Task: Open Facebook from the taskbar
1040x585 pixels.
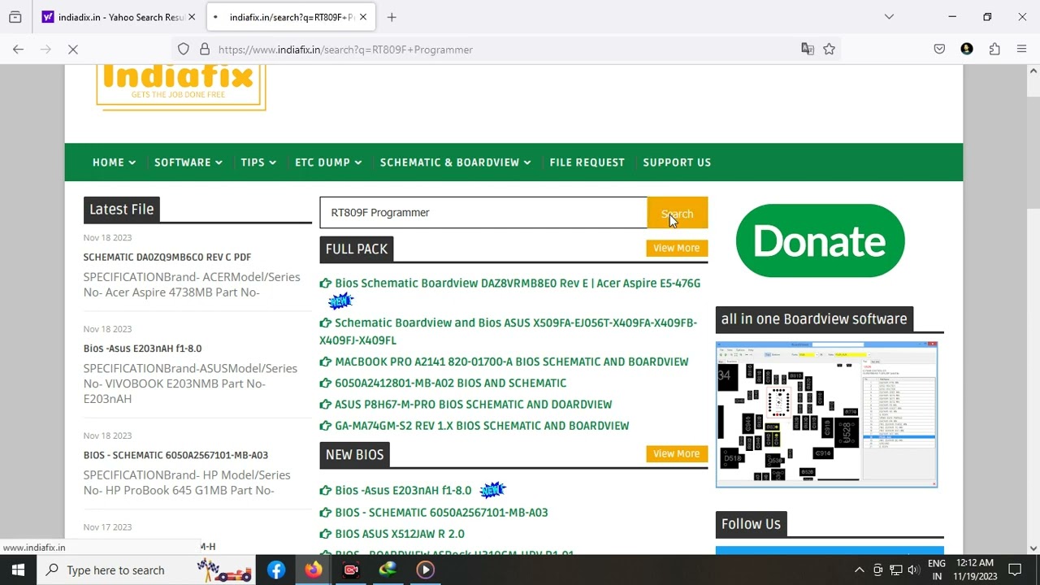Action: 276,570
